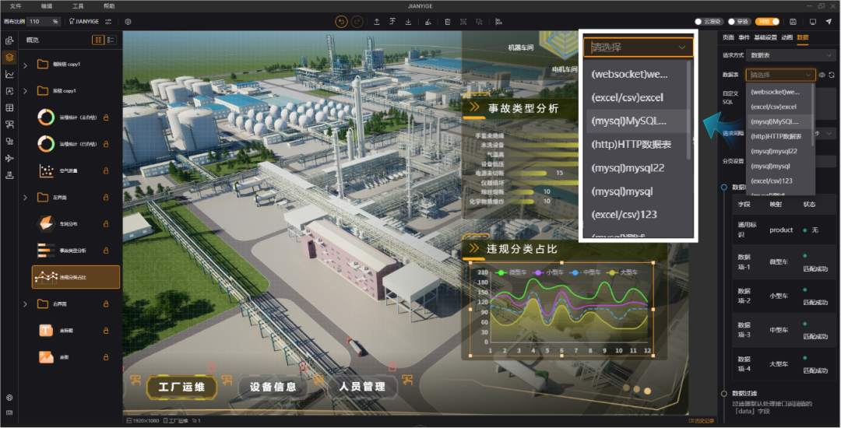This screenshot has height=428, width=841.
Task: Choose (http)HTTP数据表 in right panel dropdown list
Action: tap(779, 136)
